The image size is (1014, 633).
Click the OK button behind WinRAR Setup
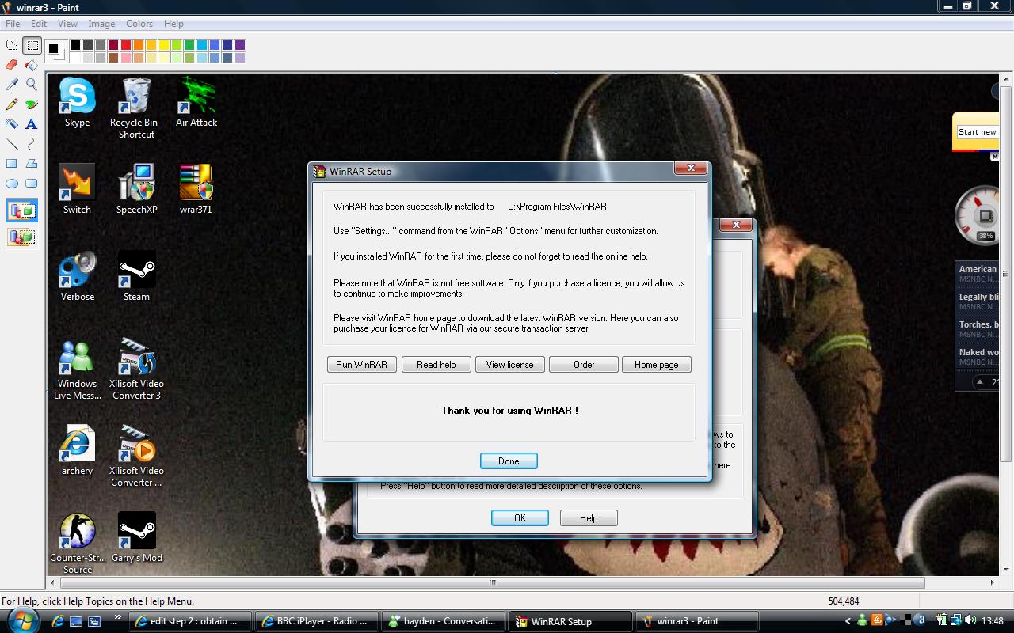click(x=520, y=518)
